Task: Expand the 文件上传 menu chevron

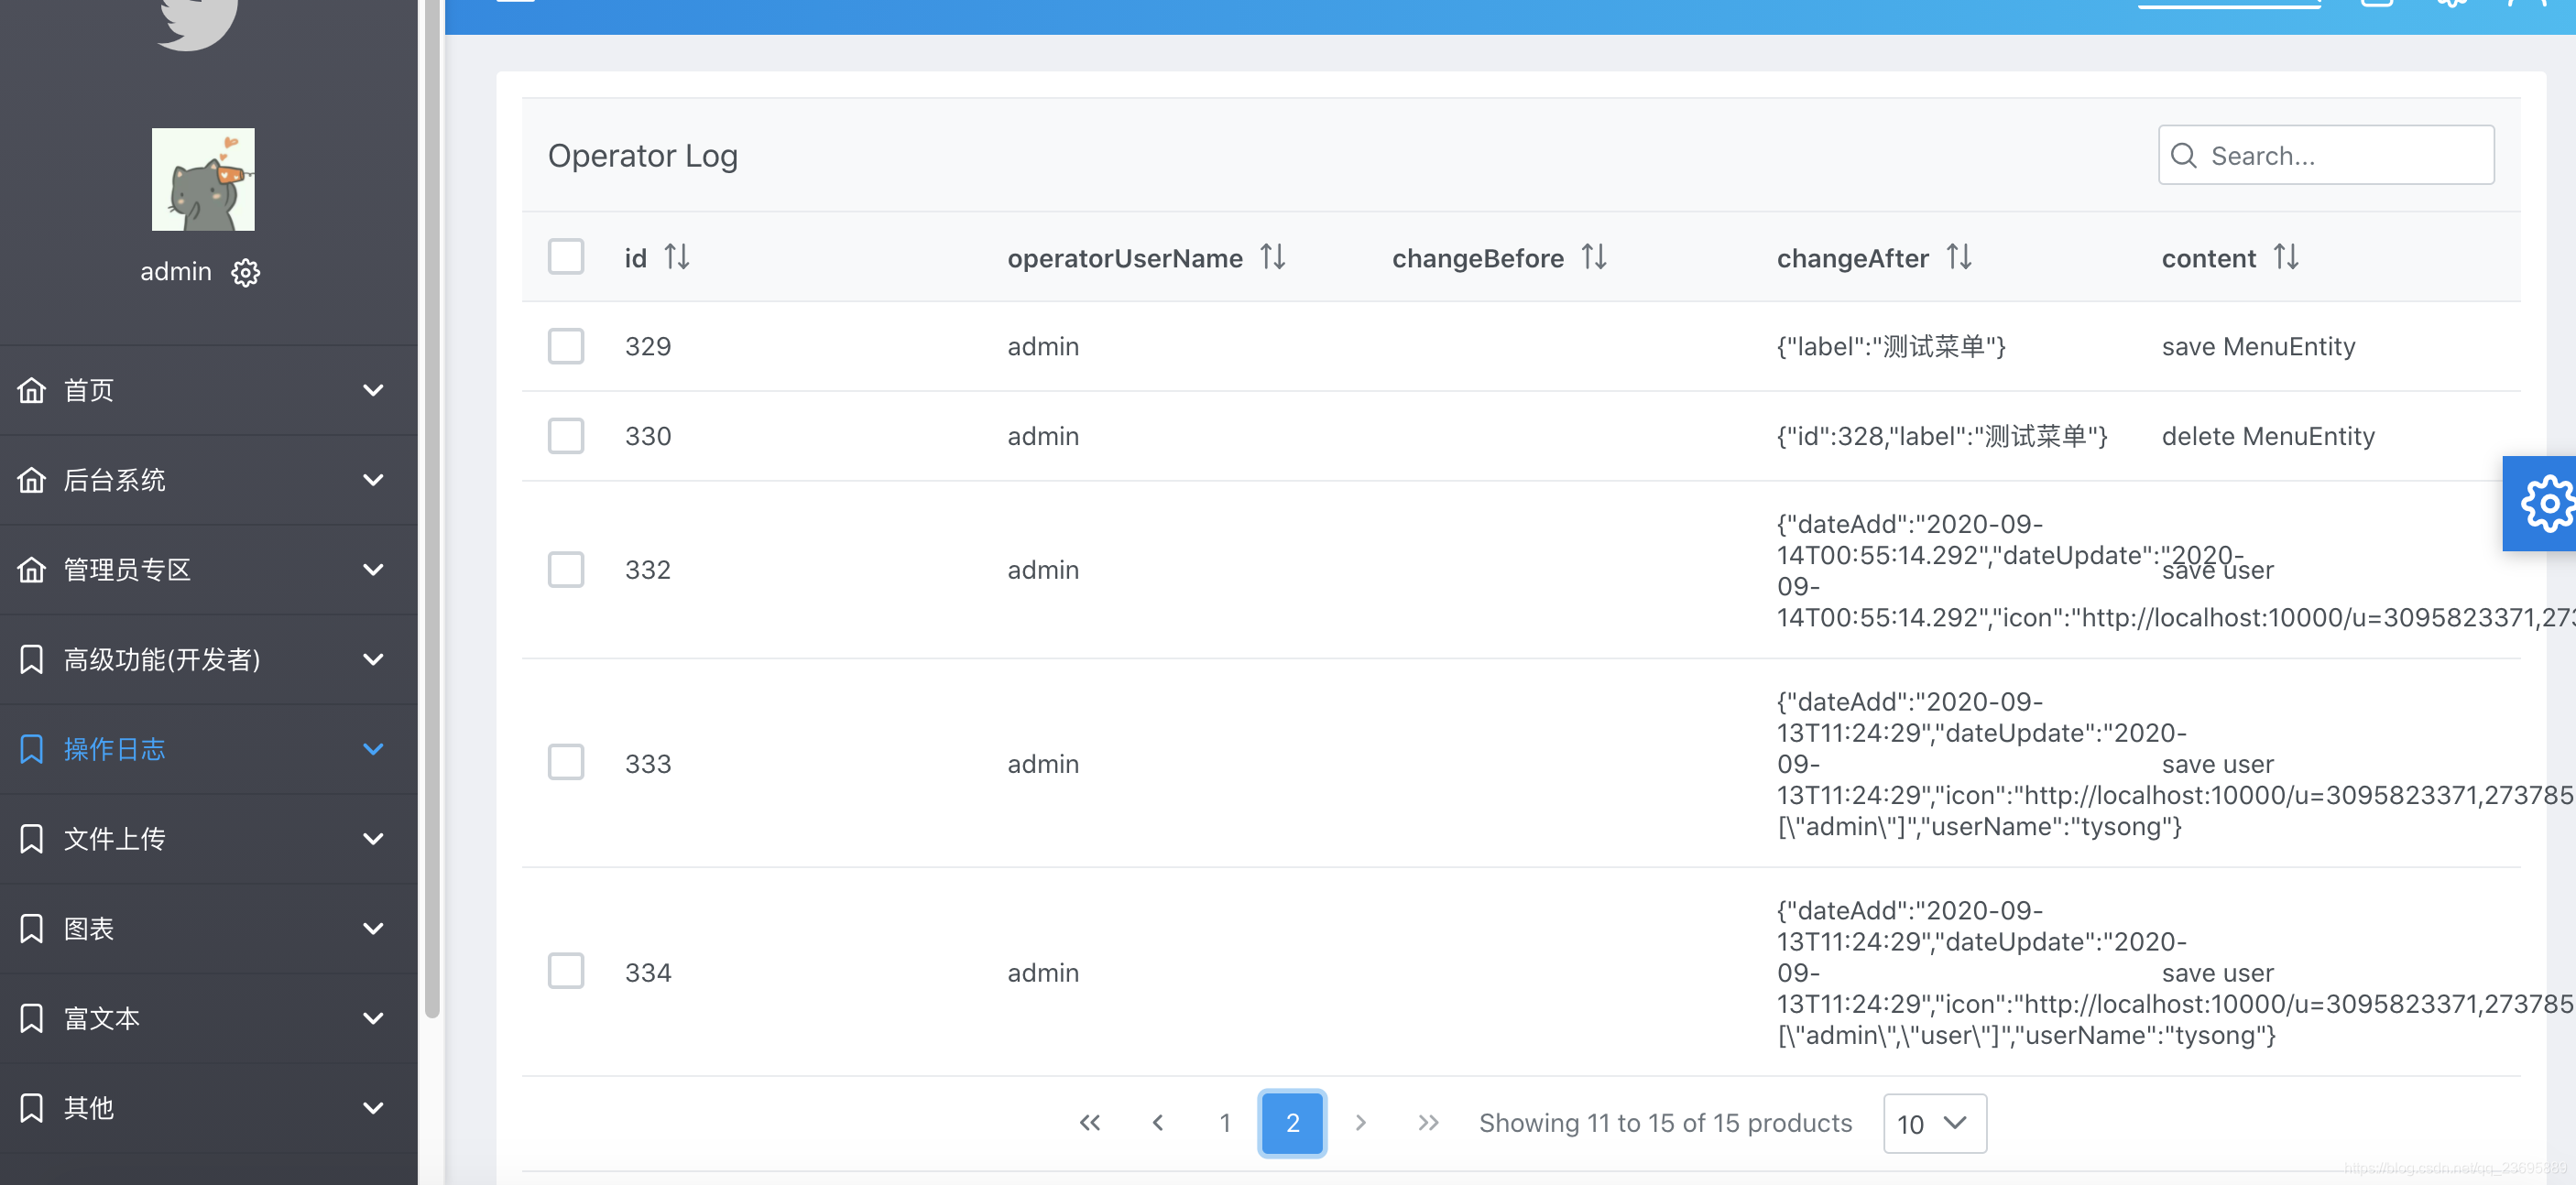Action: [x=373, y=839]
